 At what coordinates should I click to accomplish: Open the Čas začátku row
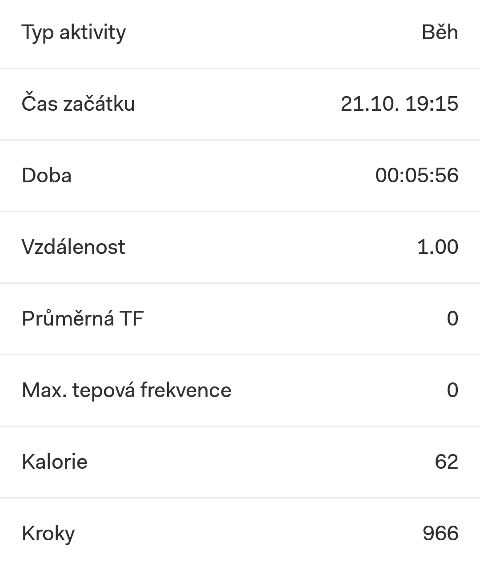(240, 104)
